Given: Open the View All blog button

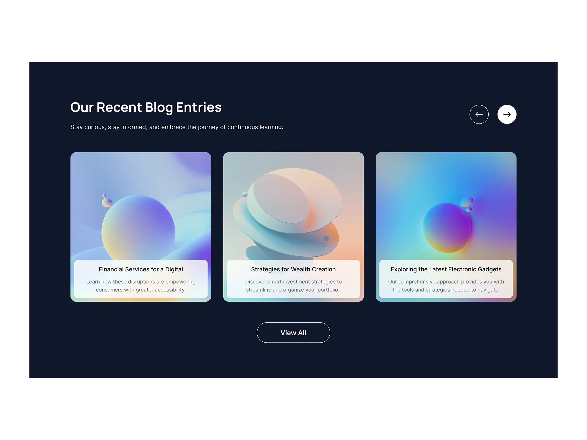Looking at the screenshot, I should [x=293, y=333].
